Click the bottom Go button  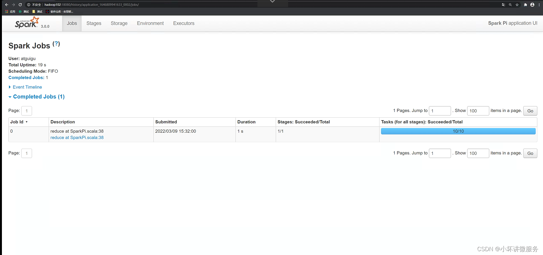coord(530,153)
